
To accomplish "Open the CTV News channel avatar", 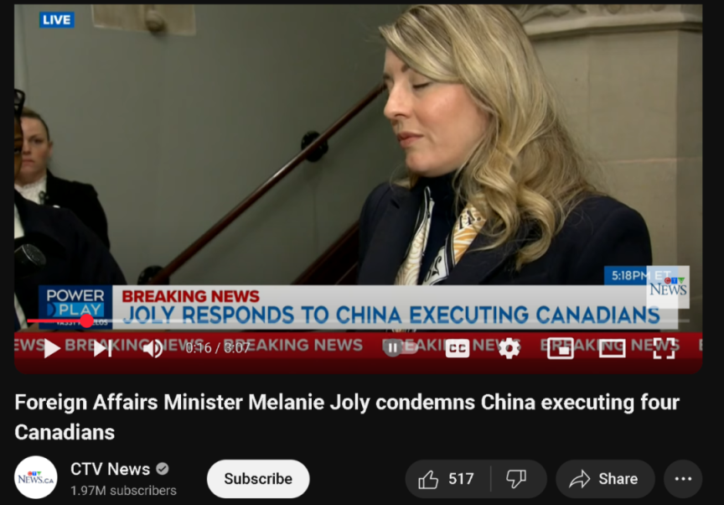I will pyautogui.click(x=35, y=478).
